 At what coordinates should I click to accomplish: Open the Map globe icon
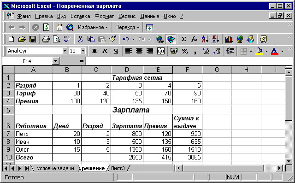240,39
